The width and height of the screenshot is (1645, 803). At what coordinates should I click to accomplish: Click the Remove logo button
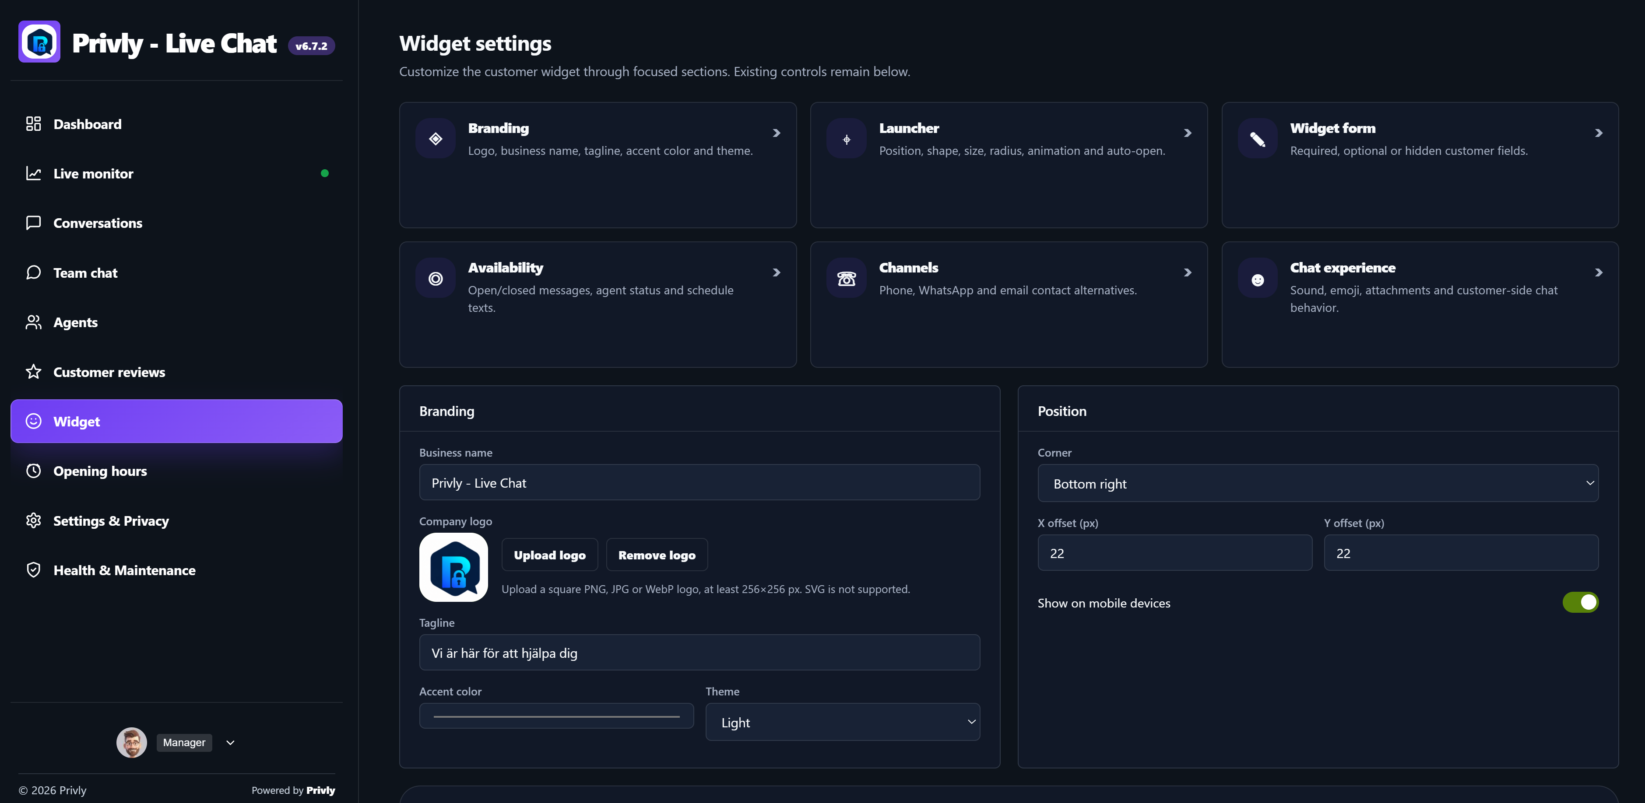point(657,555)
